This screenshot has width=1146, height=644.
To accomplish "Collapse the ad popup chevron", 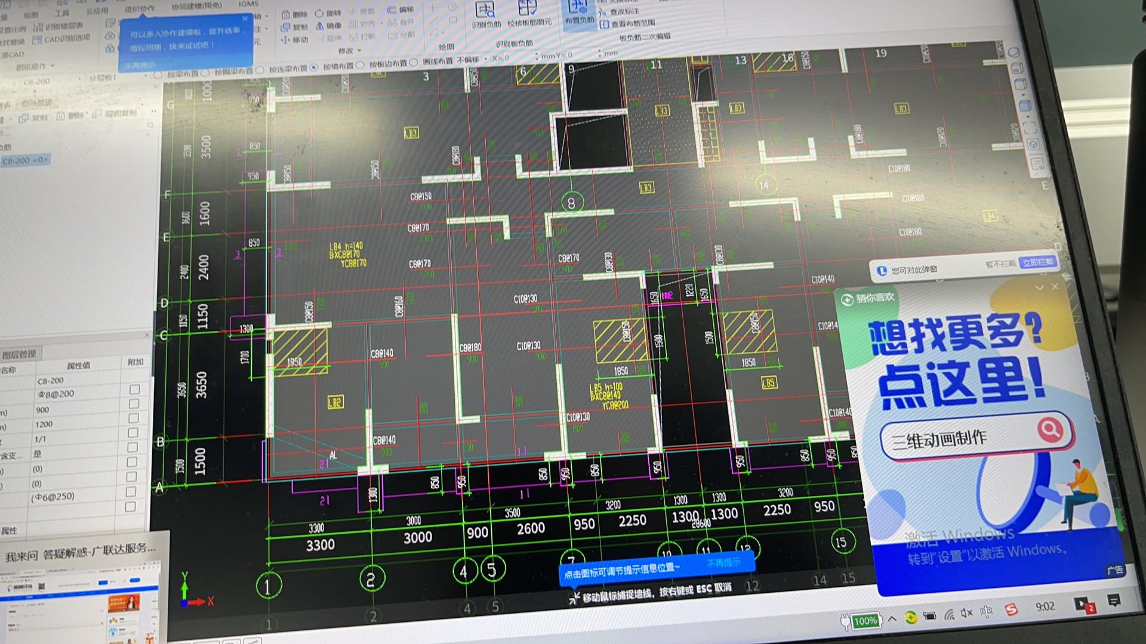I will click(x=1039, y=287).
